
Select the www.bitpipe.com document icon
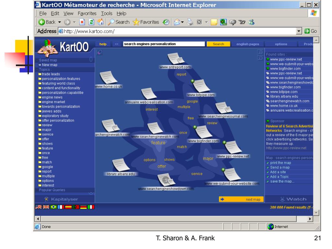[x=201, y=86]
